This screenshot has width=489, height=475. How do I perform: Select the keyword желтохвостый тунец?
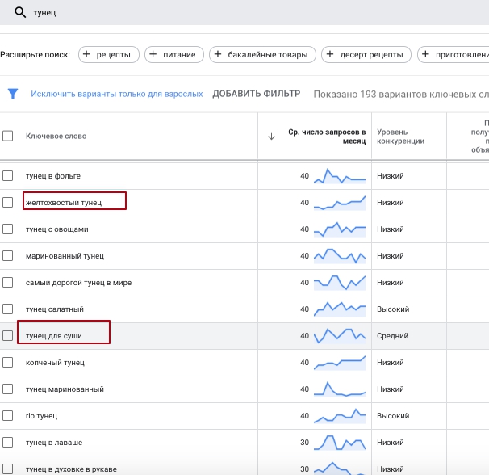click(64, 203)
